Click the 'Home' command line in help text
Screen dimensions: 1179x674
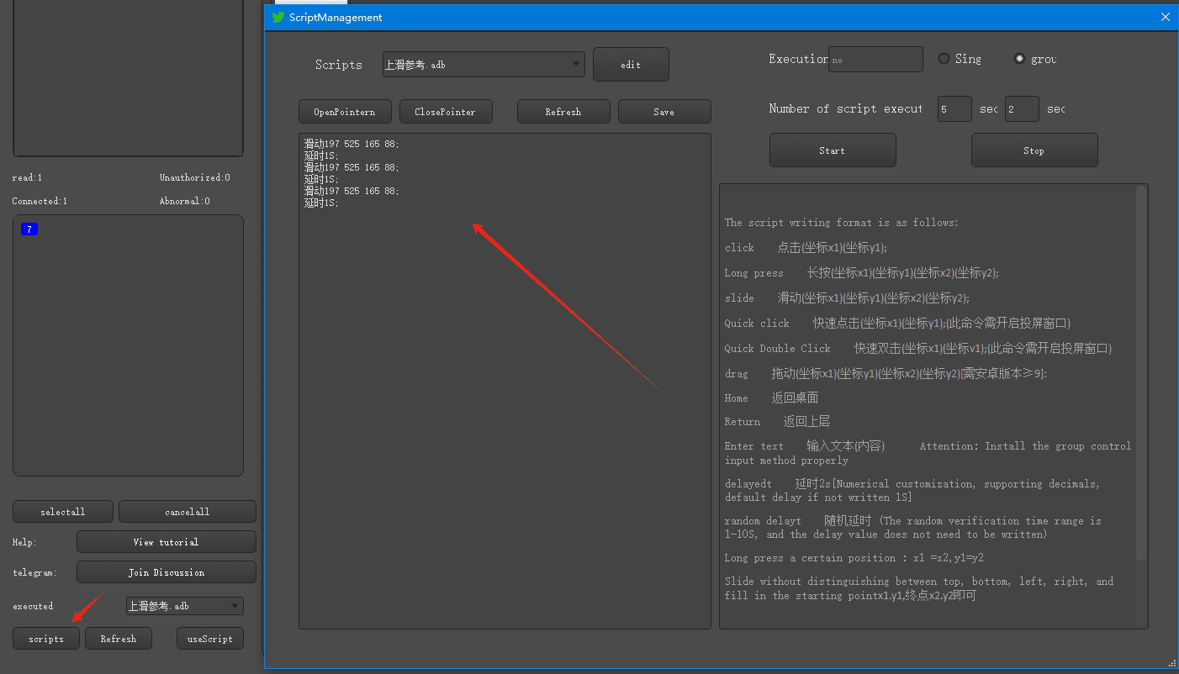coord(771,398)
